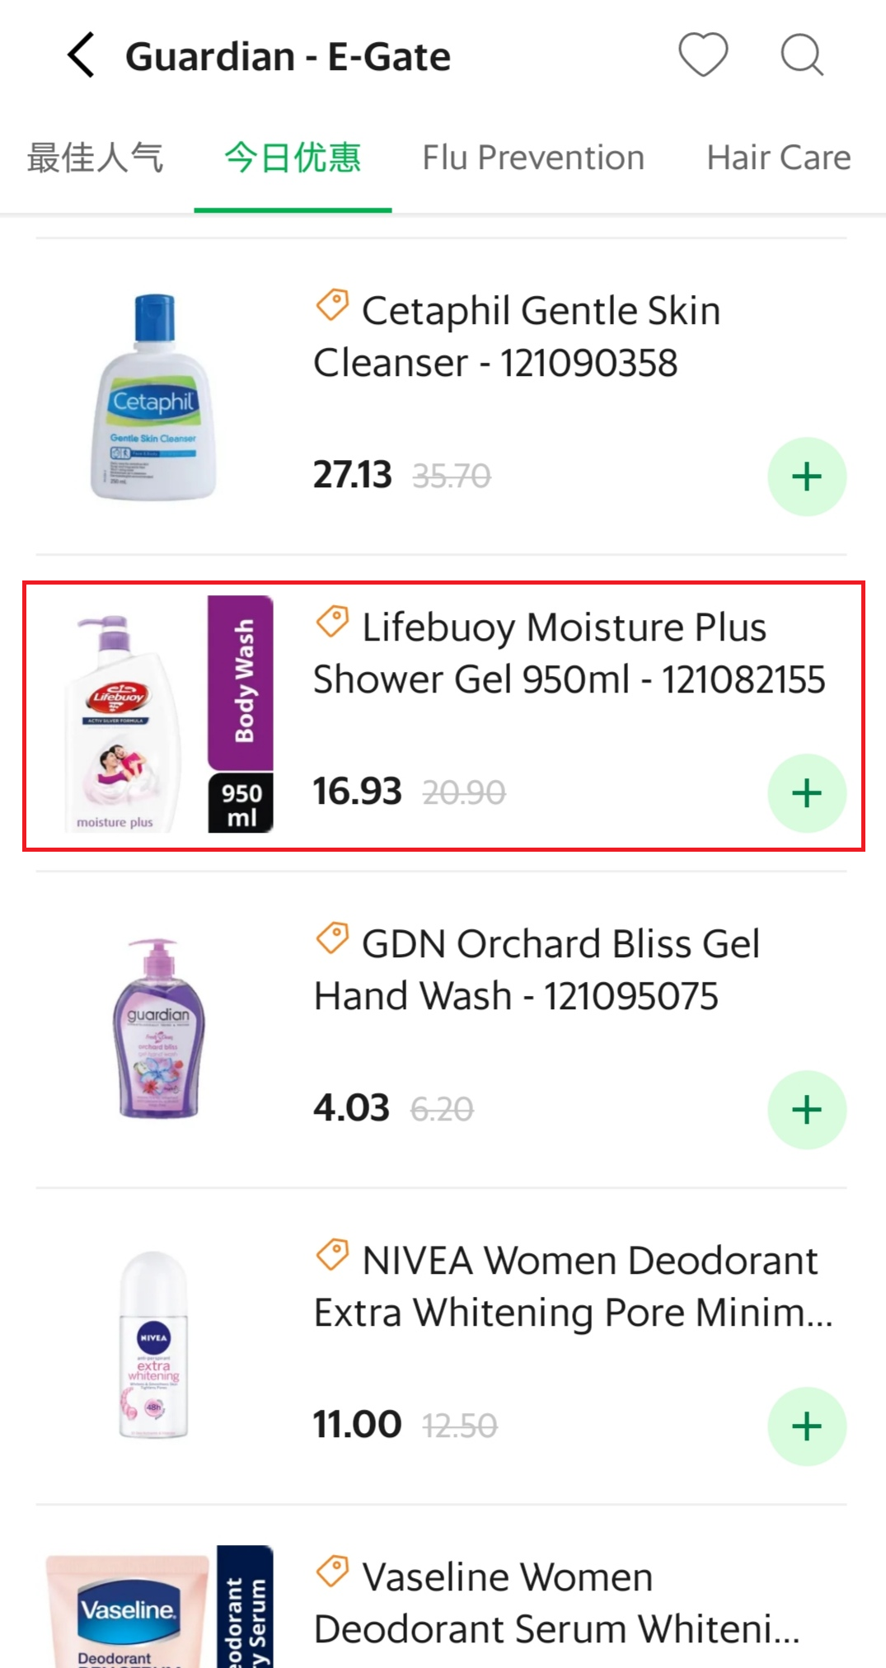Favorite the store with heart icon
The width and height of the screenshot is (886, 1668).
tap(703, 55)
